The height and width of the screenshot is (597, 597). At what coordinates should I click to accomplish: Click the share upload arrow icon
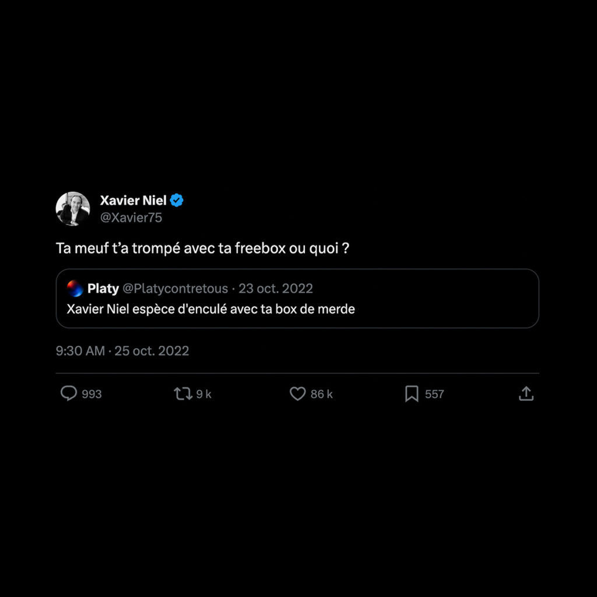526,394
